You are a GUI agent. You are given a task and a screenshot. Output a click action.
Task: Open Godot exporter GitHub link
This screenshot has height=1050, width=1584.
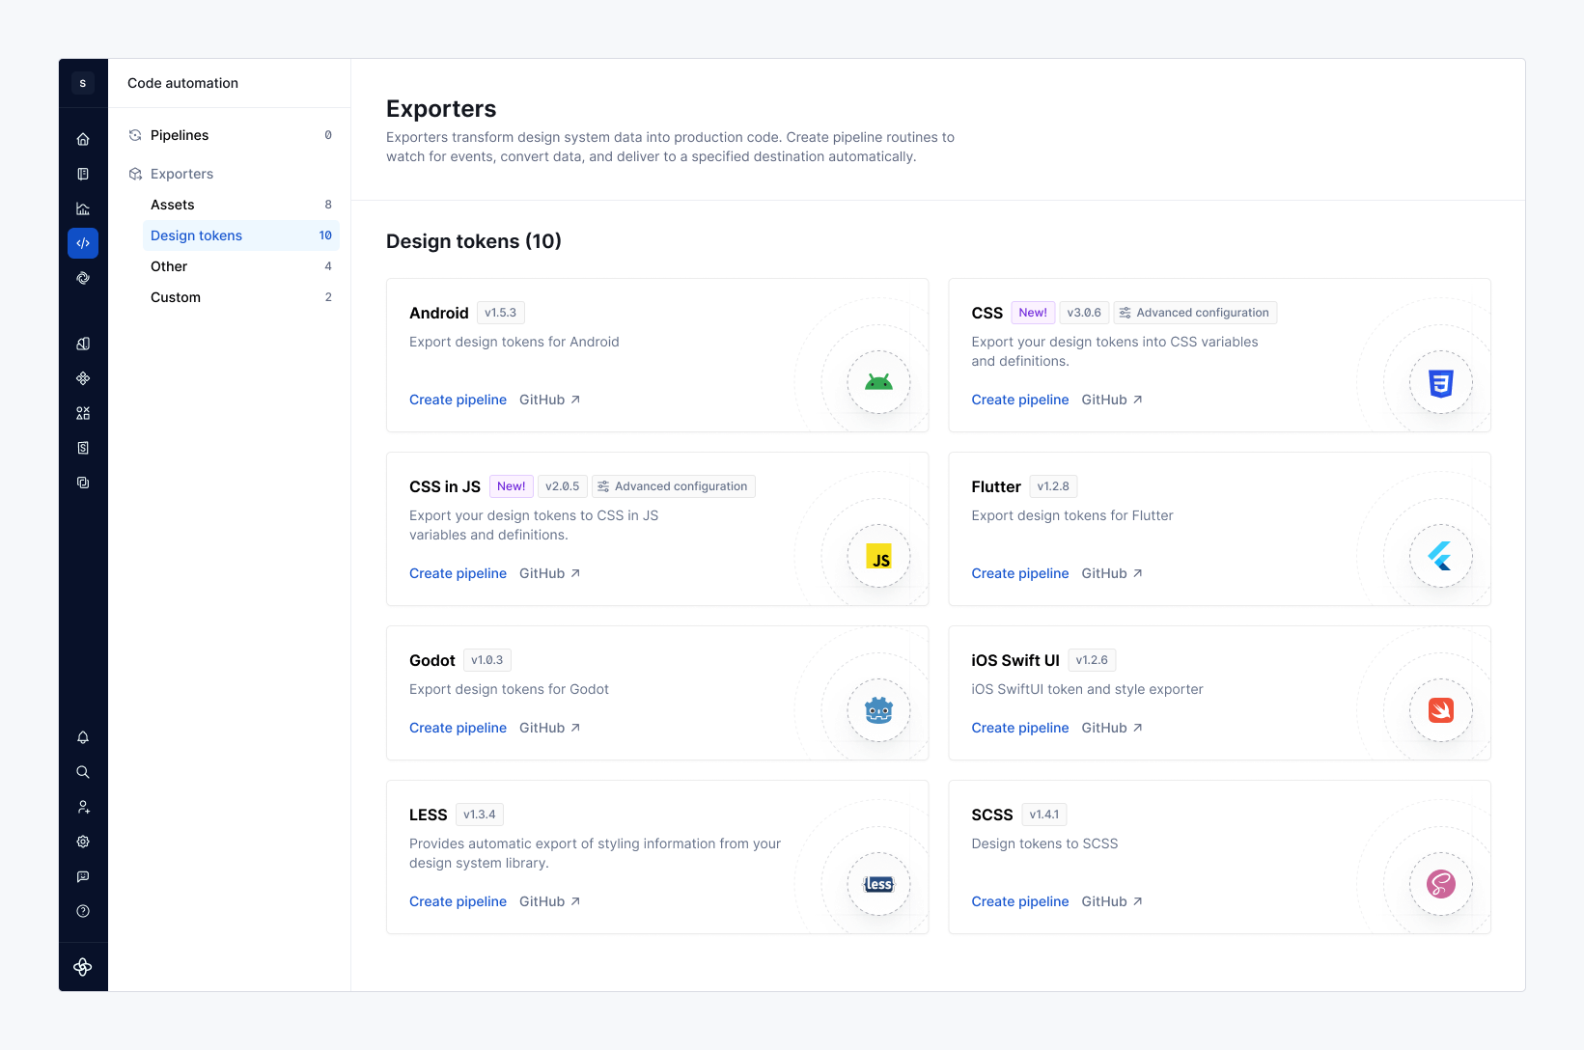click(x=550, y=728)
